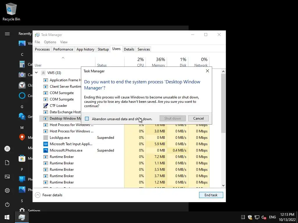Open the Clock app icon in Start
The height and width of the screenshot is (223, 298).
[22, 85]
